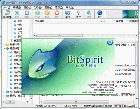Screen dimensions: 140x109
Task: Click the file list horizontal scrollbar thumb
Action: 60,36
